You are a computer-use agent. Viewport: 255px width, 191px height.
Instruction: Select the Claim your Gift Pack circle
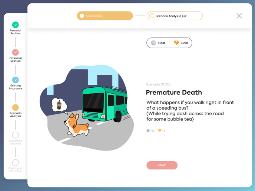[15, 162]
